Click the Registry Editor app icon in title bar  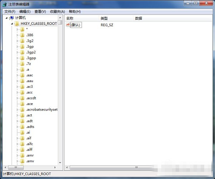click(5, 4)
